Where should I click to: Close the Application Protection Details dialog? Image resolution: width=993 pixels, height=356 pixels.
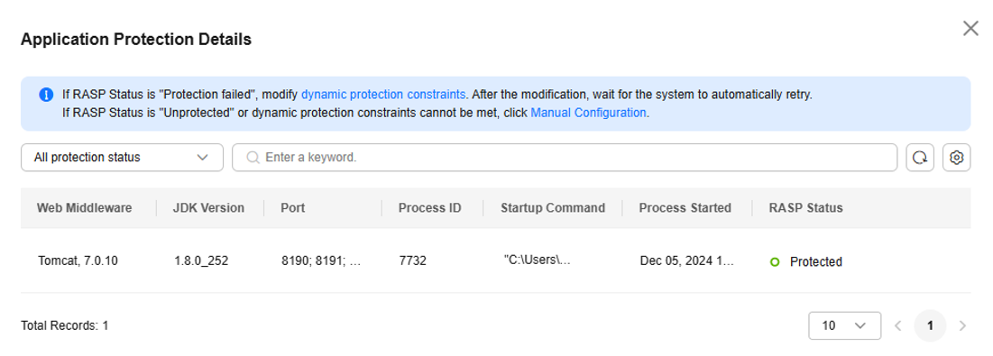[970, 29]
